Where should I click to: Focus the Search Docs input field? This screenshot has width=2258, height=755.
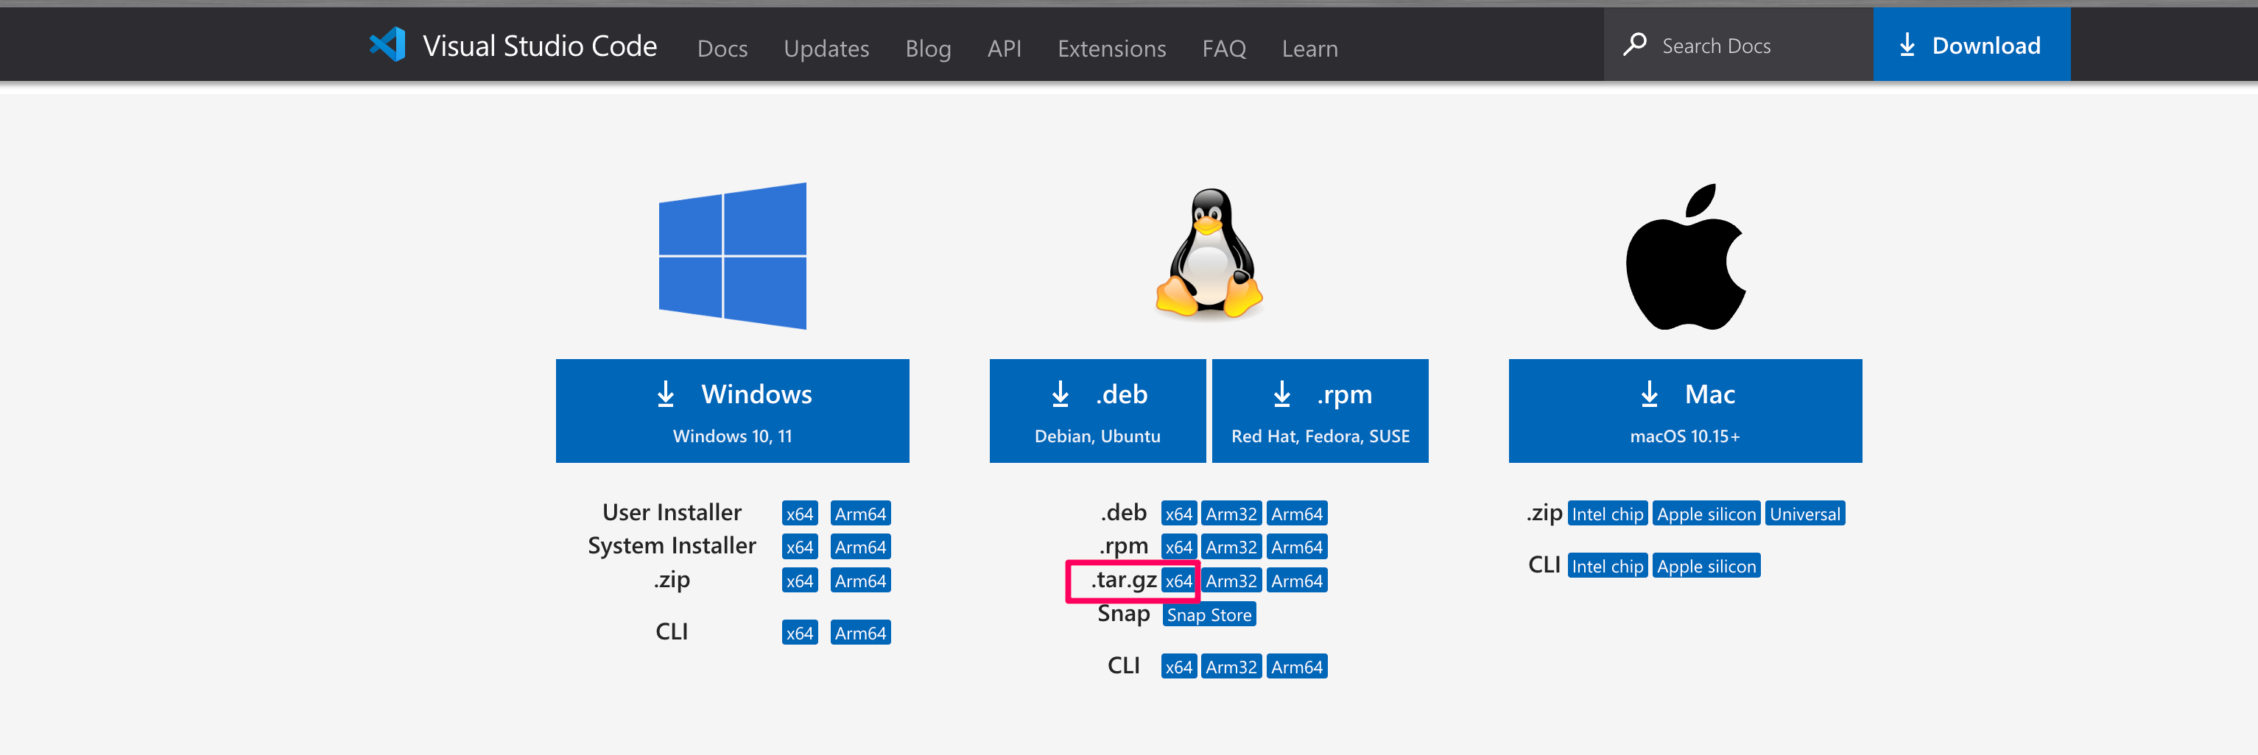point(1738,45)
